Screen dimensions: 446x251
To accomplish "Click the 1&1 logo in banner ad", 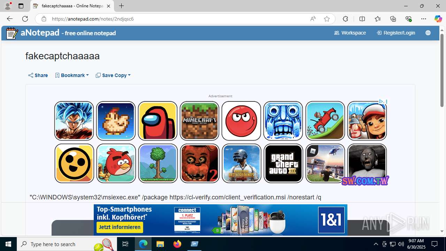I will pos(331,220).
